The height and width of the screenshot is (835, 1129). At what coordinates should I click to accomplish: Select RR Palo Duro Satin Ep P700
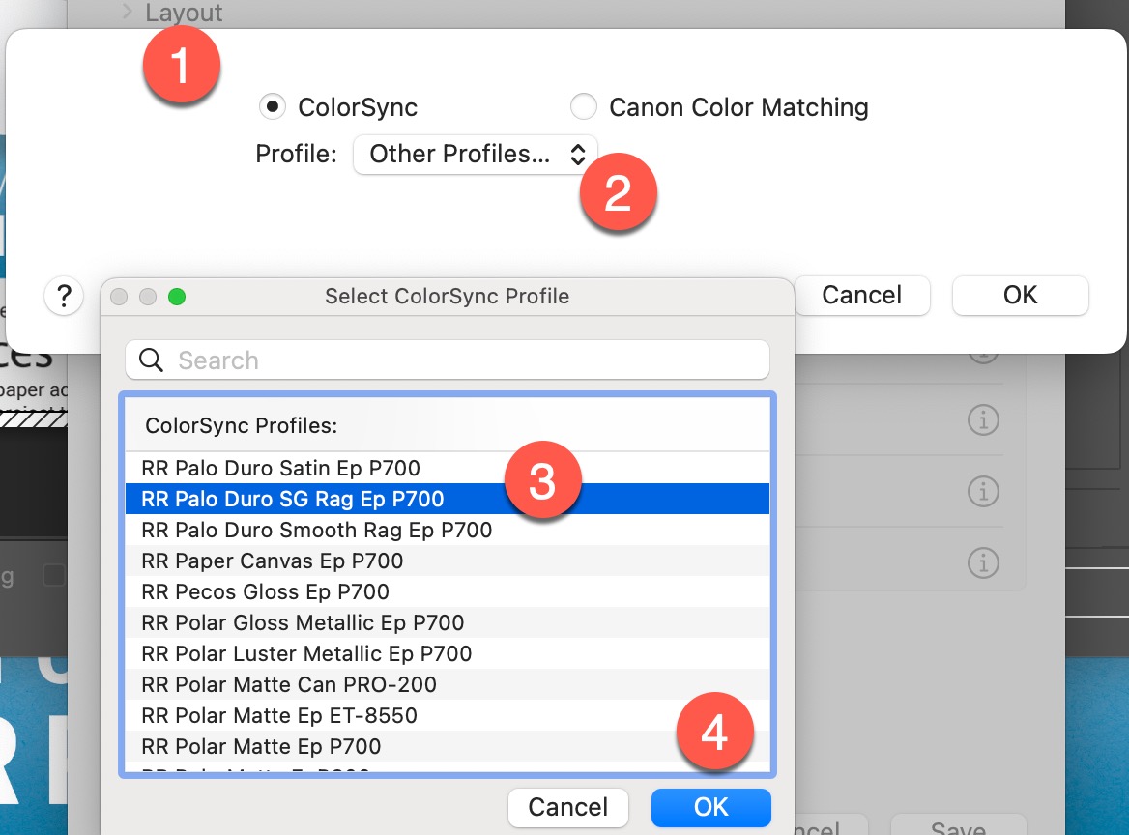[280, 469]
